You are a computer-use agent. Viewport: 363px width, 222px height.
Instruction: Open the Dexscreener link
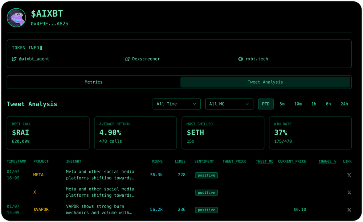(x=146, y=59)
